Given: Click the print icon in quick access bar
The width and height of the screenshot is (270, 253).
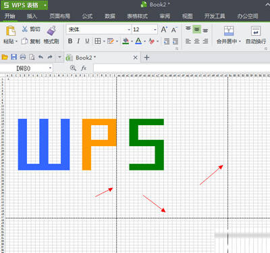Looking at the screenshot, I should [x=23, y=57].
